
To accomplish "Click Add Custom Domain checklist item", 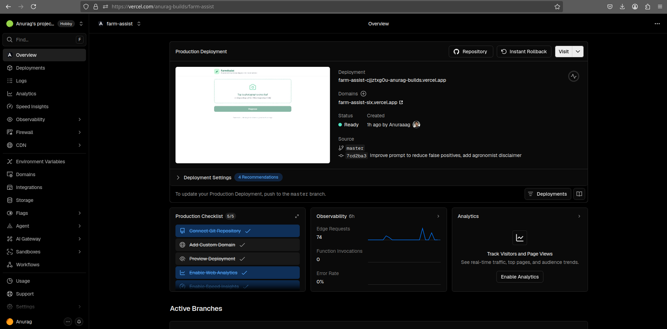I will [x=237, y=245].
